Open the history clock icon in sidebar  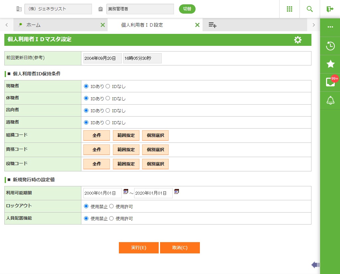point(330,46)
